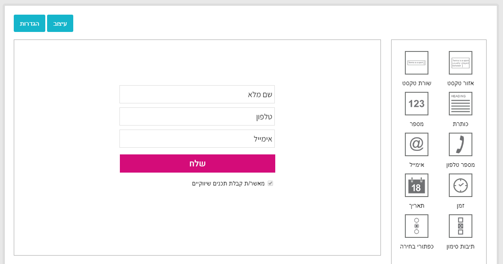503x264 pixels.
Task: Open the settings (הגדרות) tab
Action: (x=29, y=24)
